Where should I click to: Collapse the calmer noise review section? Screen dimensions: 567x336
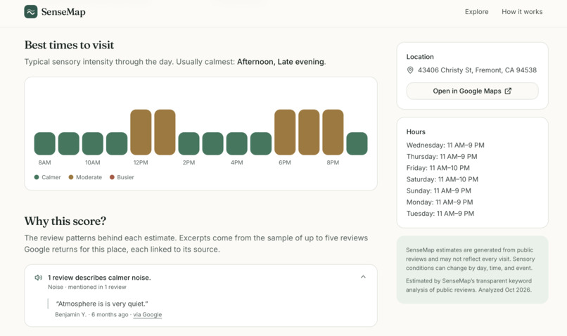(363, 277)
